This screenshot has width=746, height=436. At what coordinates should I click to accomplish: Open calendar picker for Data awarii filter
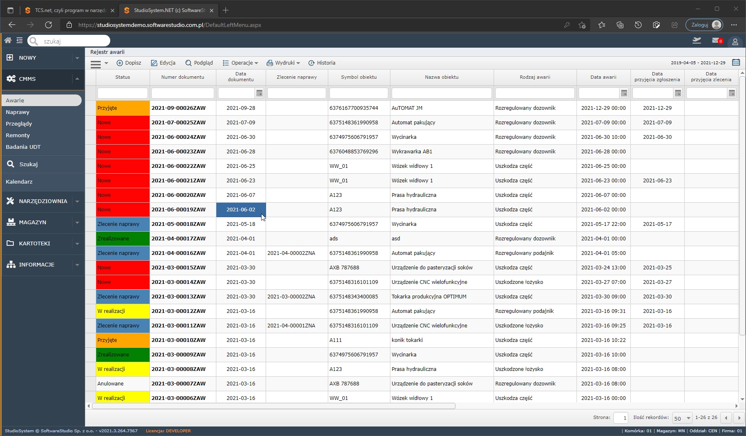point(624,93)
